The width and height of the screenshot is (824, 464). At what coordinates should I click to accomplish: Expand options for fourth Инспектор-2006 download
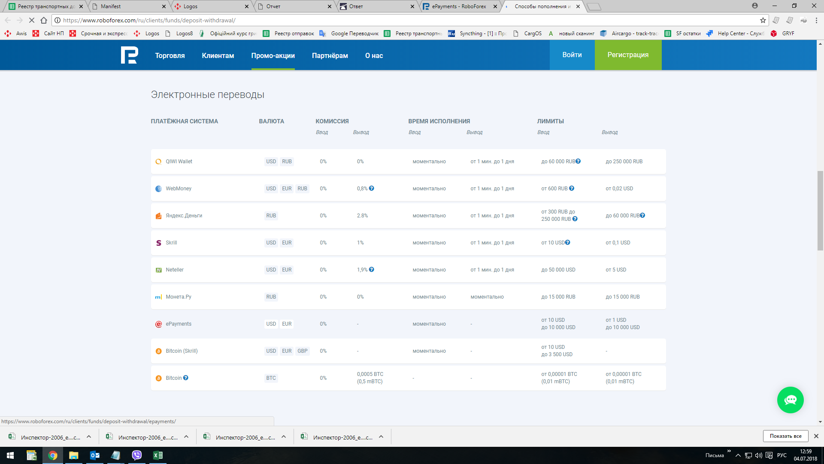coord(381,437)
